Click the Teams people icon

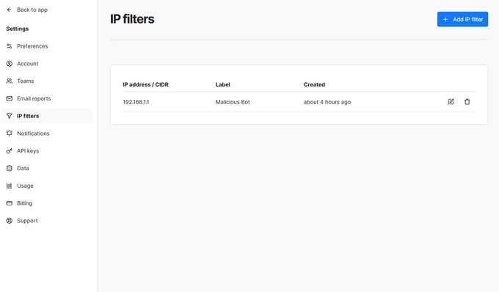(x=10, y=81)
